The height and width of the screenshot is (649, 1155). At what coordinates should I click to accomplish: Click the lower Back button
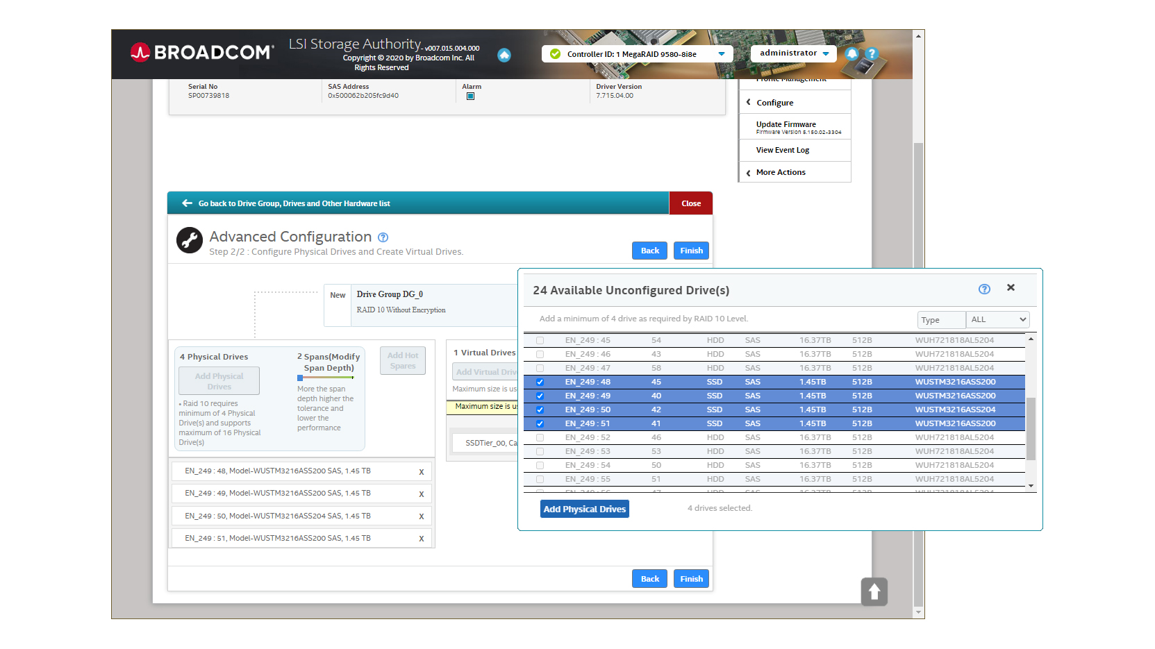click(x=650, y=579)
